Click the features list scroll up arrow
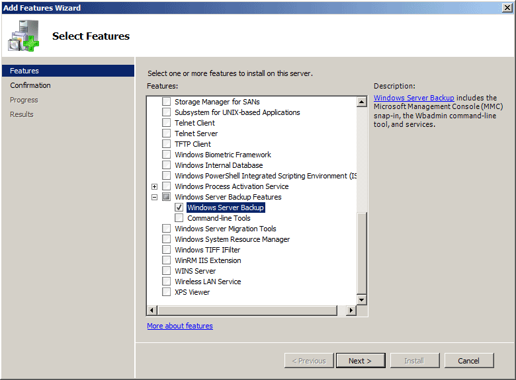This screenshot has width=516, height=380. [361, 102]
